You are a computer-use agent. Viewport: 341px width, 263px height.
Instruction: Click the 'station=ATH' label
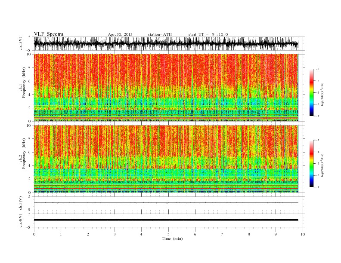pos(160,34)
